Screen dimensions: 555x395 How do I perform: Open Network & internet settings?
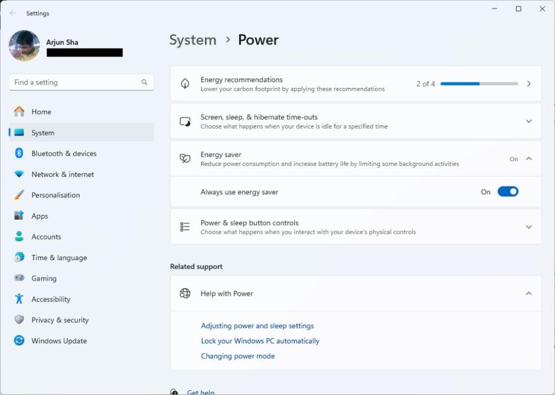click(82, 174)
